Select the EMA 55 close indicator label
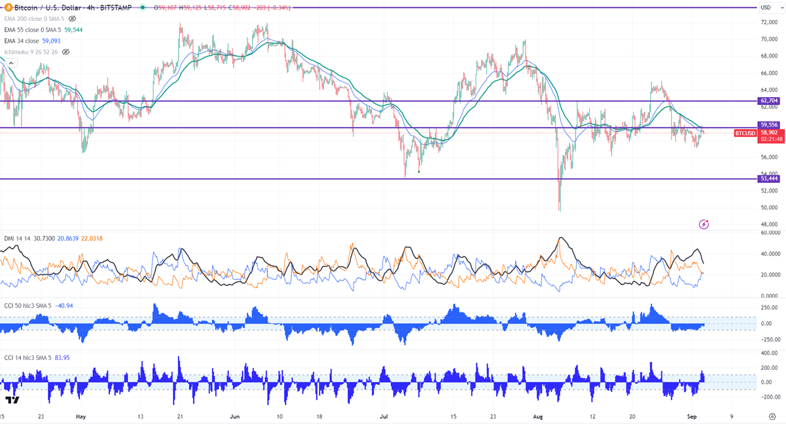The image size is (786, 425). [33, 30]
